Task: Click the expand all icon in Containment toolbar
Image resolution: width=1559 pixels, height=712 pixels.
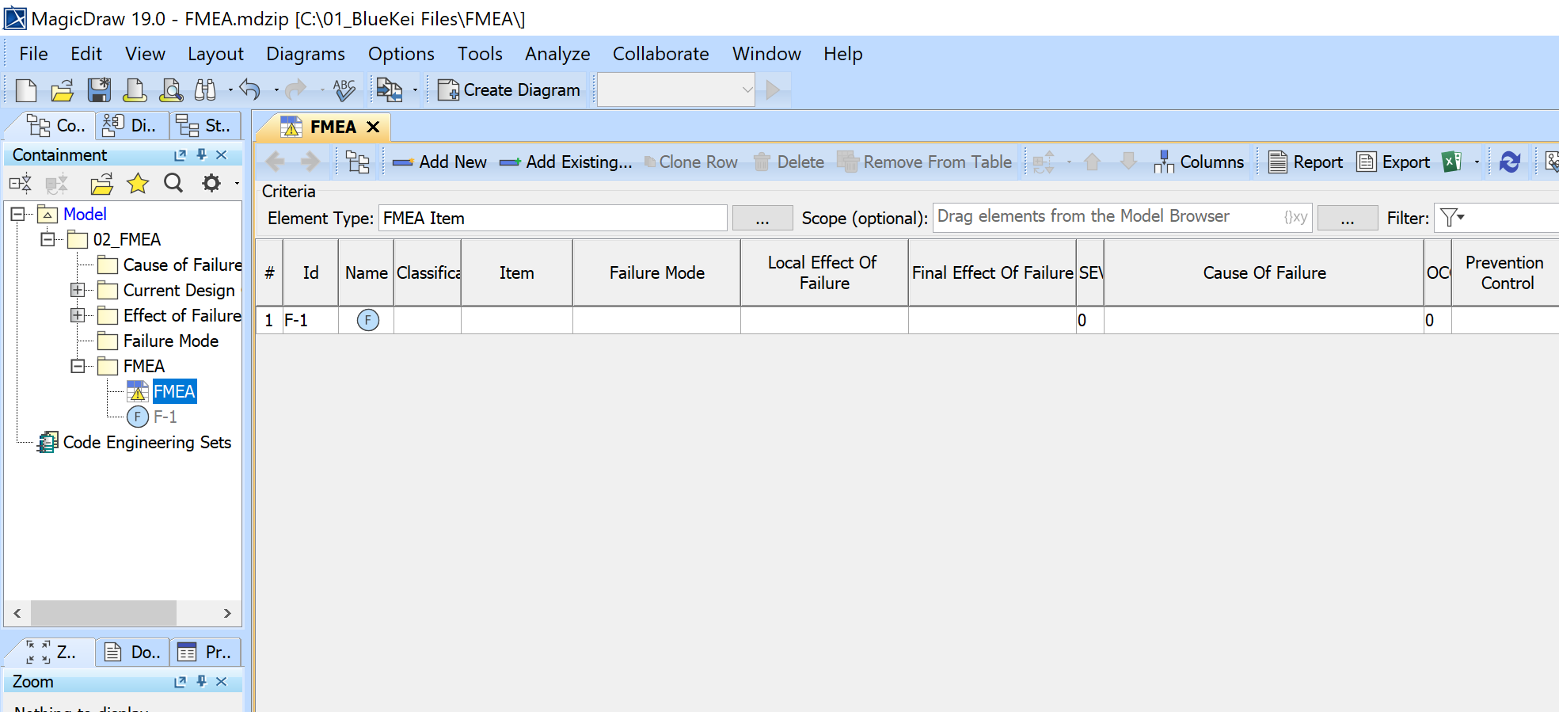Action: pyautogui.click(x=21, y=185)
